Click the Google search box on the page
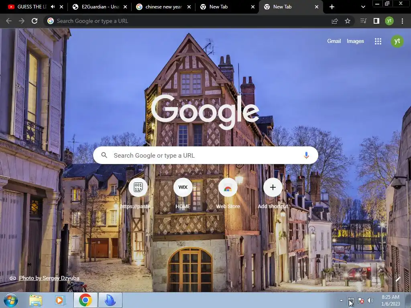The image size is (411, 308). click(205, 155)
